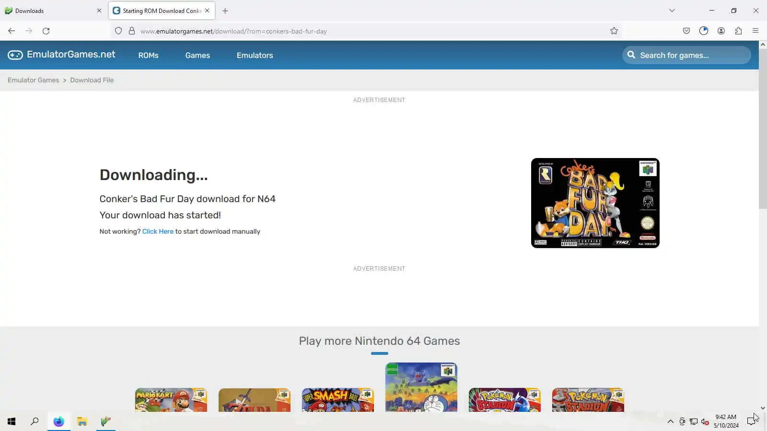Open Windows taskbar search
The height and width of the screenshot is (431, 767).
35,421
